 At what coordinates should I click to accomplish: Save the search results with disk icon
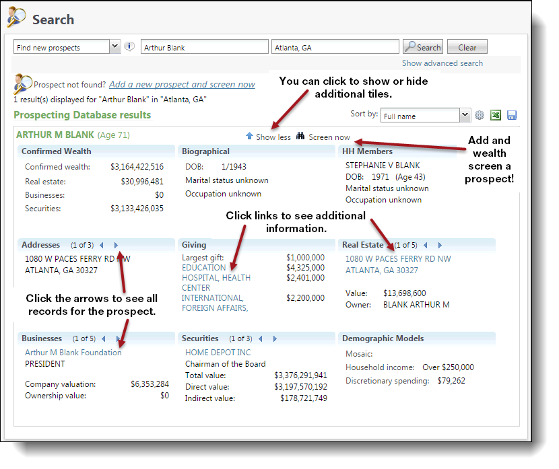point(512,115)
